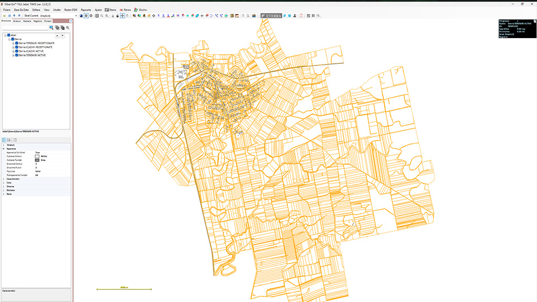Toggle the Eterra-CLADIRI ACTIVE layer checkbox
The image size is (537, 302).
[x=17, y=51]
